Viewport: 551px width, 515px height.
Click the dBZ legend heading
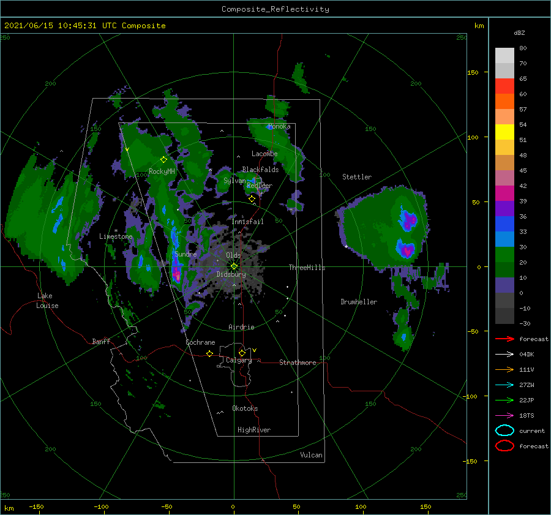[x=519, y=32]
